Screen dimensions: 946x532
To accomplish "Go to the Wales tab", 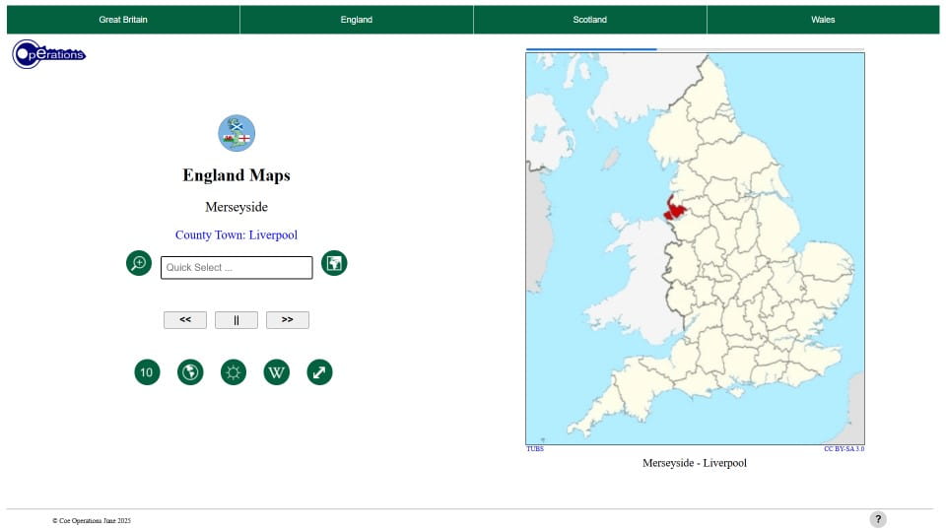I will (823, 20).
